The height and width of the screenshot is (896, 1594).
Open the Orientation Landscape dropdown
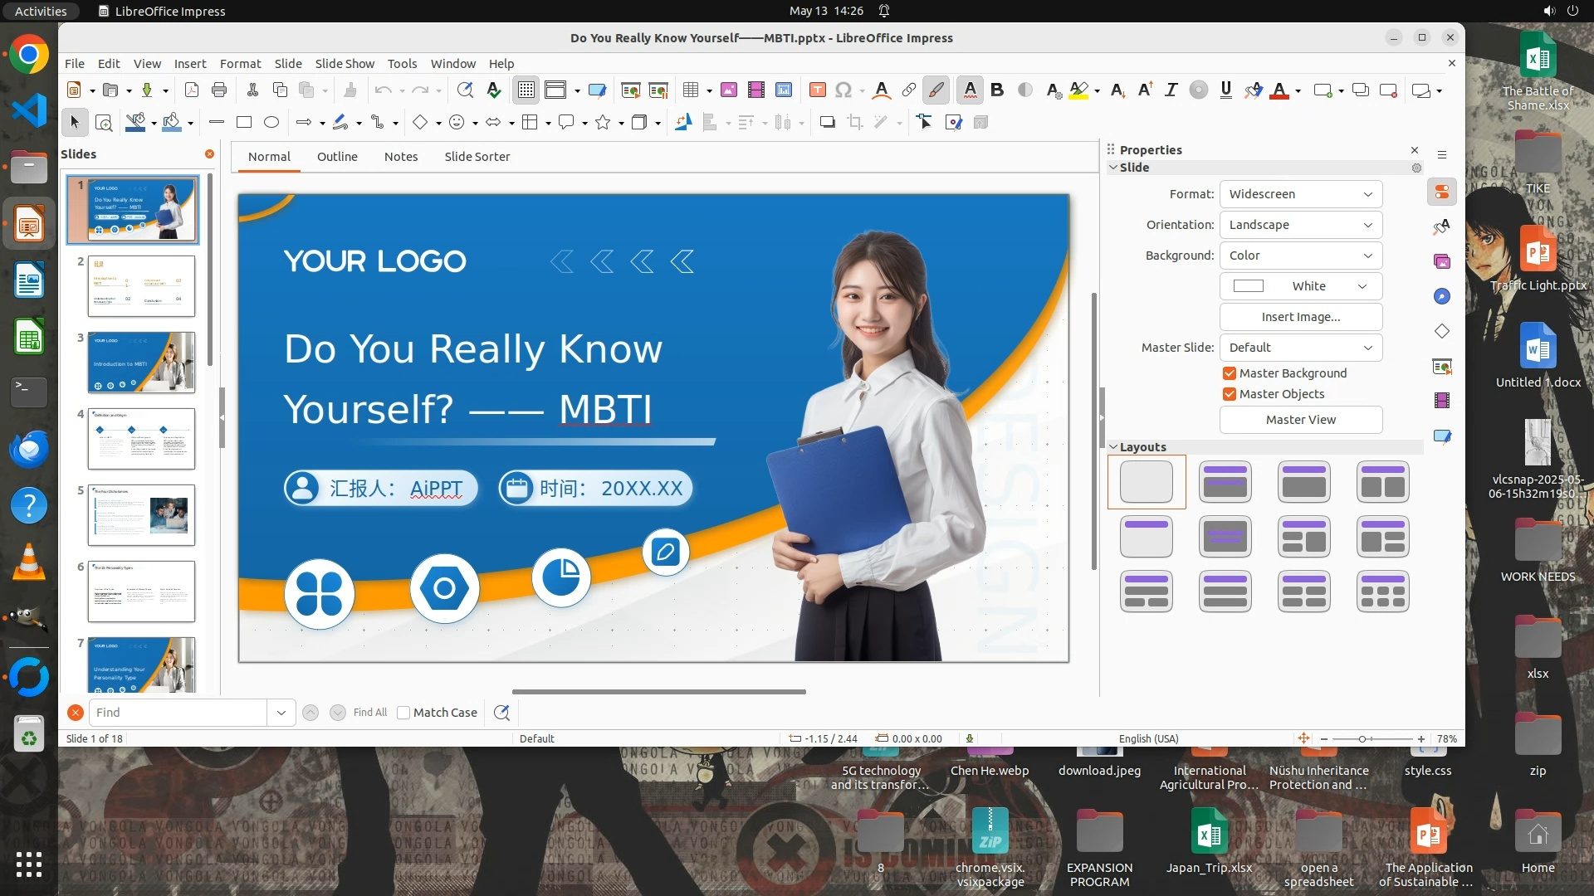pos(1300,225)
